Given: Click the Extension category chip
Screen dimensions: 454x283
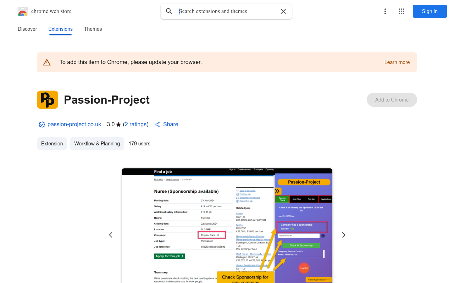Looking at the screenshot, I should click(52, 144).
